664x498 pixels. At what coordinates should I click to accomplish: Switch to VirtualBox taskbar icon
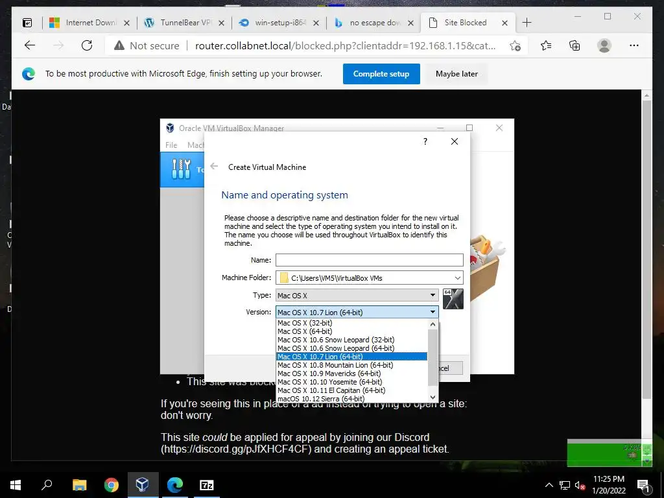(143, 485)
